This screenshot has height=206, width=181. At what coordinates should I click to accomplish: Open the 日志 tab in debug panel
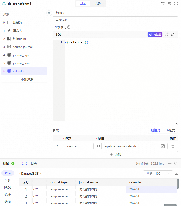34,163
